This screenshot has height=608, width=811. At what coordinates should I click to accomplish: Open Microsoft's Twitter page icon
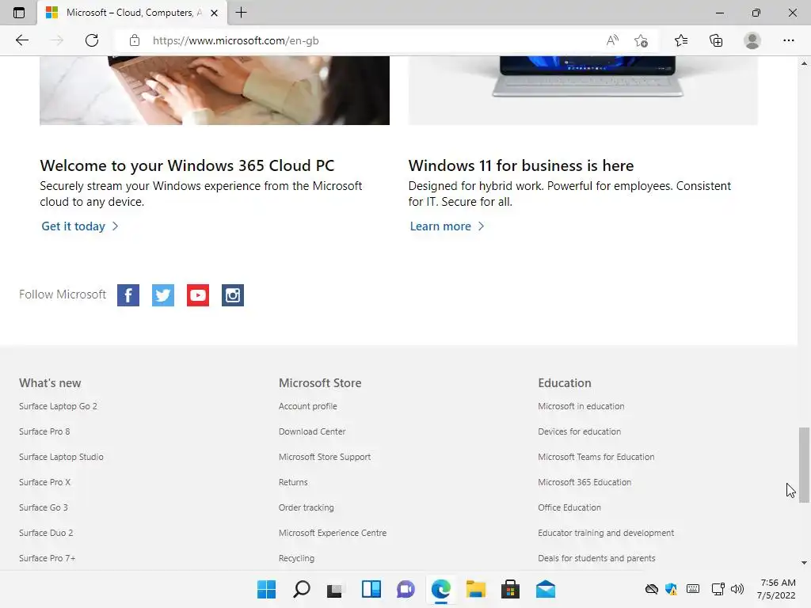[x=163, y=295]
